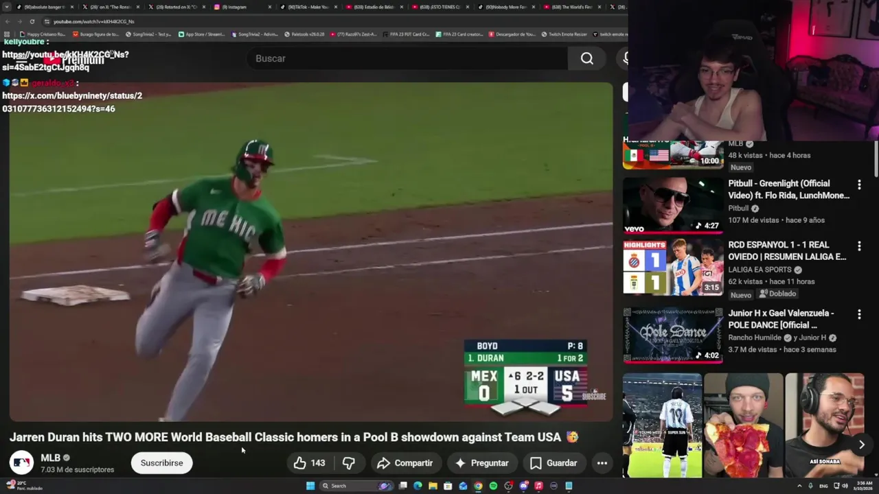Open the Mexico USA highlights 10:00 thumbnail

pos(673,154)
